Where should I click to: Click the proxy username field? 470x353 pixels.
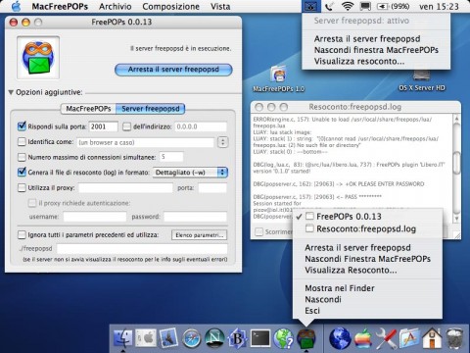click(x=95, y=217)
